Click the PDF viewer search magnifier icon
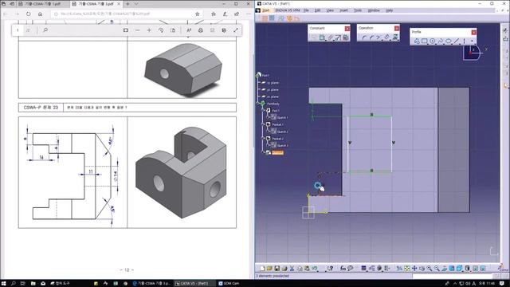The height and width of the screenshot is (287, 510). pos(45,30)
